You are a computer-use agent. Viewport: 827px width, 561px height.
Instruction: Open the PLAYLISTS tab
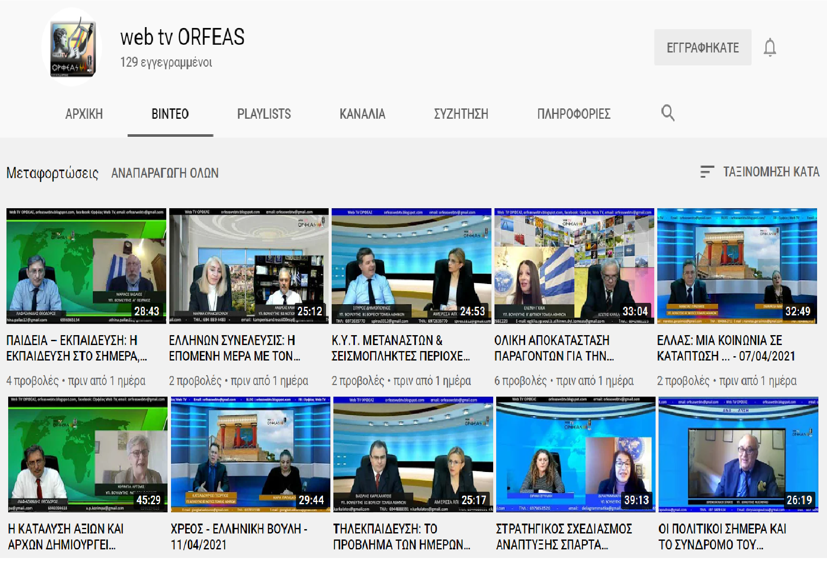264,114
